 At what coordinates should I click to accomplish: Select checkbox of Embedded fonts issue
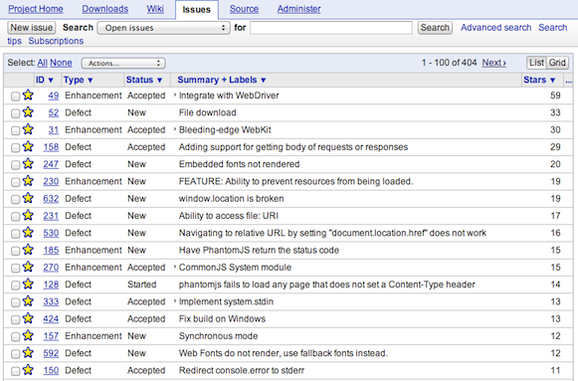[15, 165]
